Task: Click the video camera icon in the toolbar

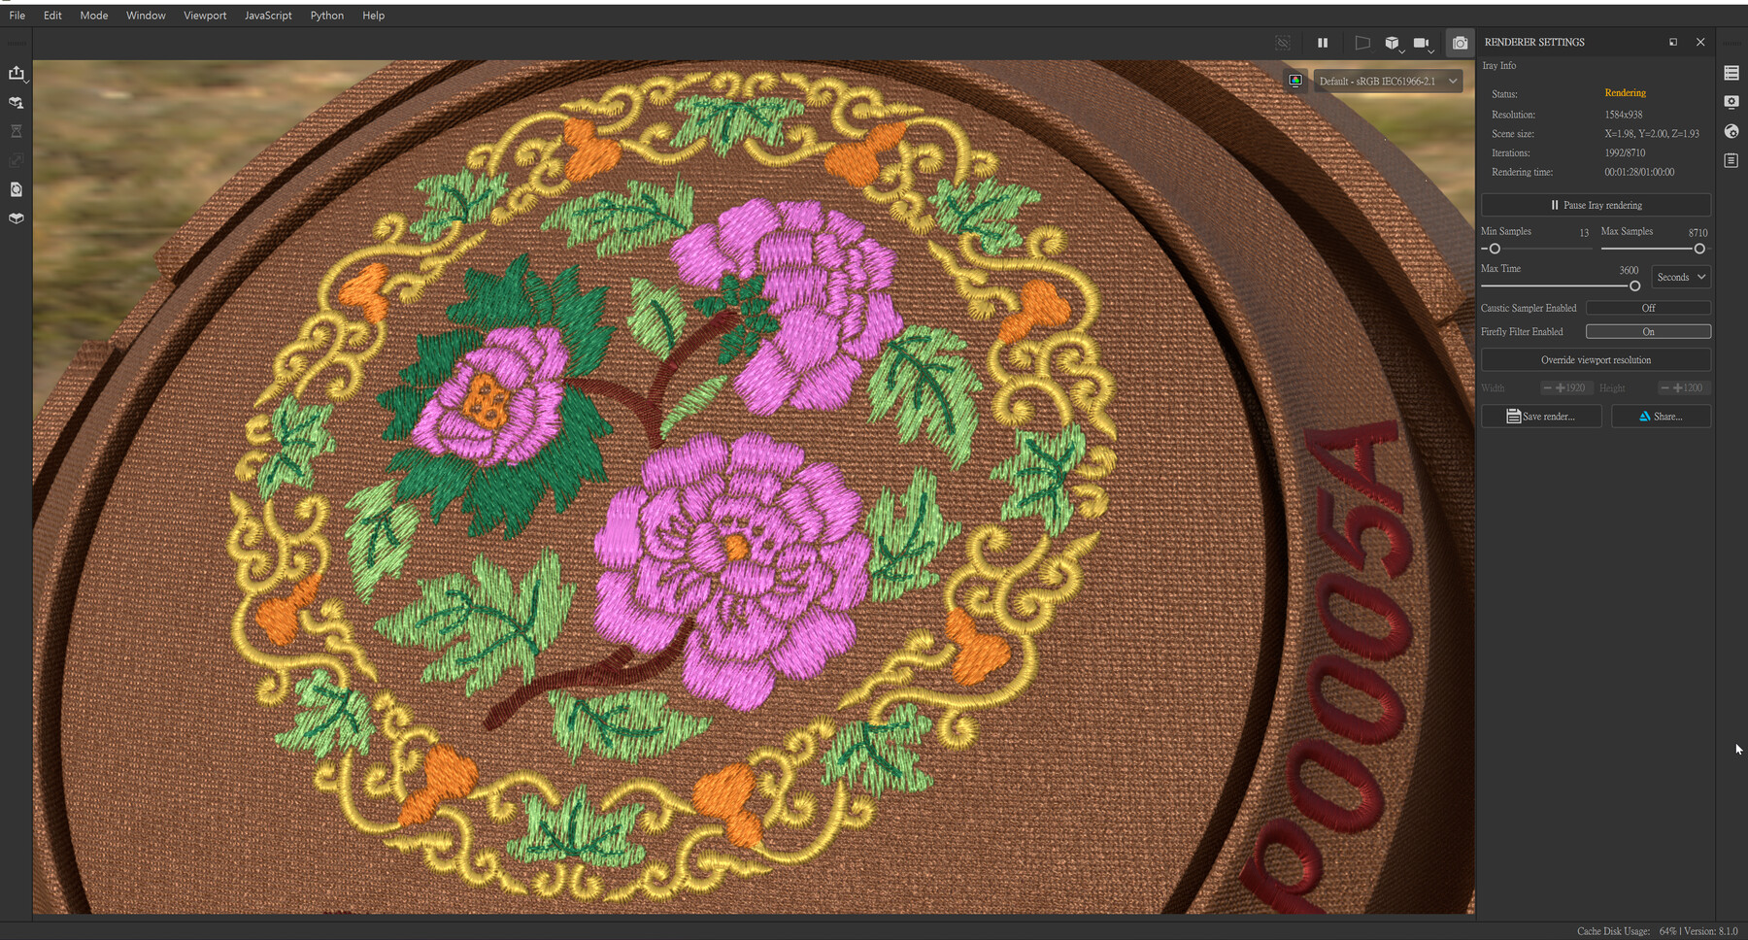Action: [x=1420, y=43]
